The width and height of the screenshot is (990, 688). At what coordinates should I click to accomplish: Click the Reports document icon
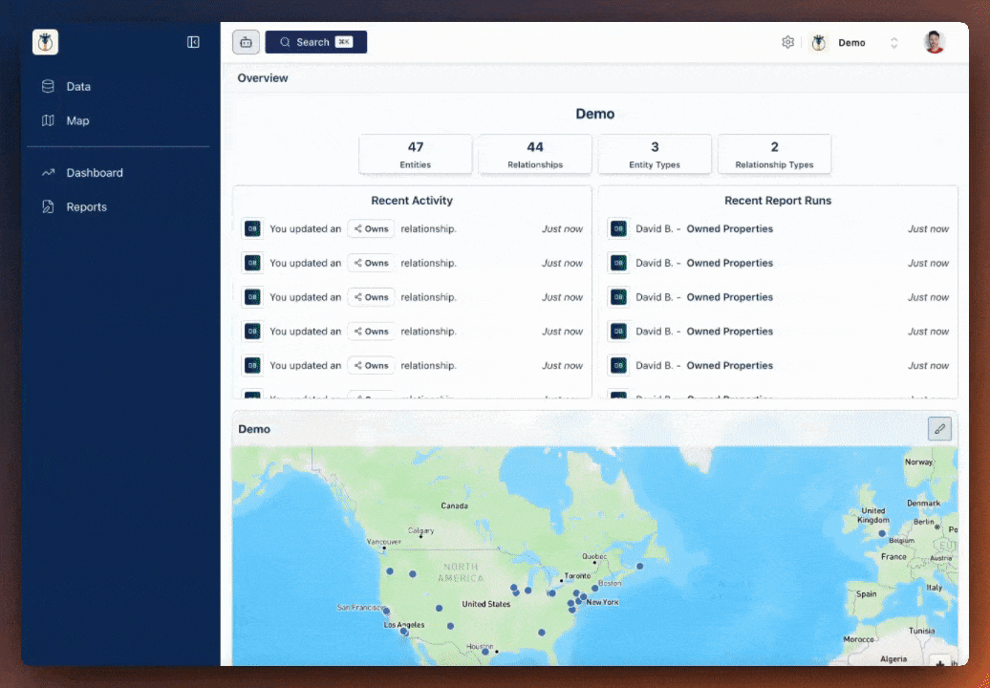48,207
